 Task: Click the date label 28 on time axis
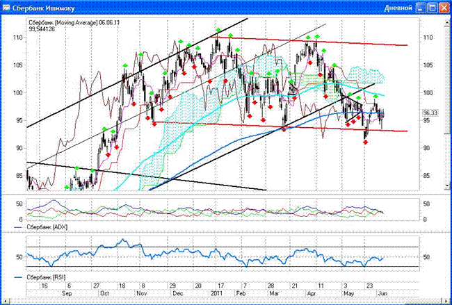[x=271, y=286]
